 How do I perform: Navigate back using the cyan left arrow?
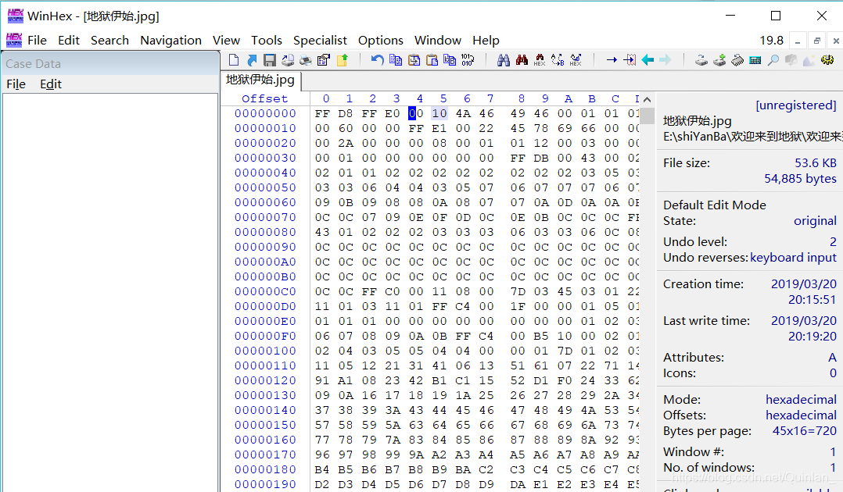click(x=647, y=60)
